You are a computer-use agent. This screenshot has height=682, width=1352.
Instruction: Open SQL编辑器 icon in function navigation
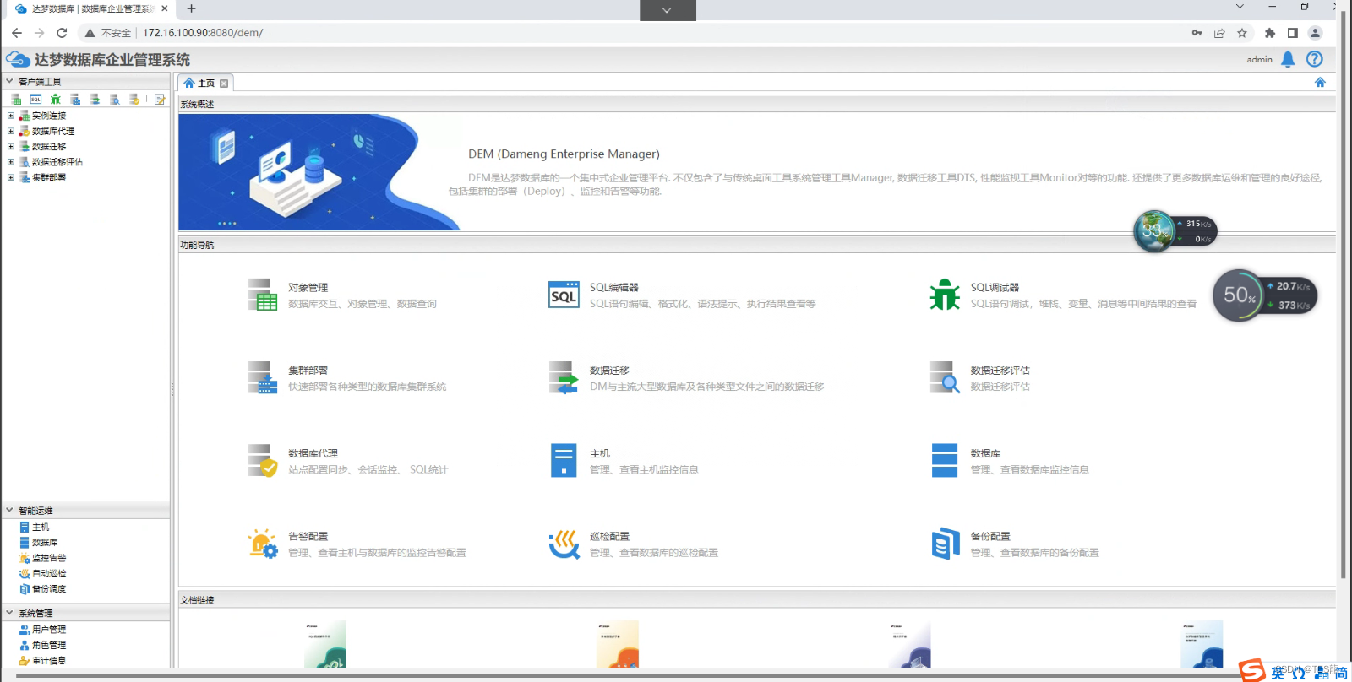[x=564, y=295]
